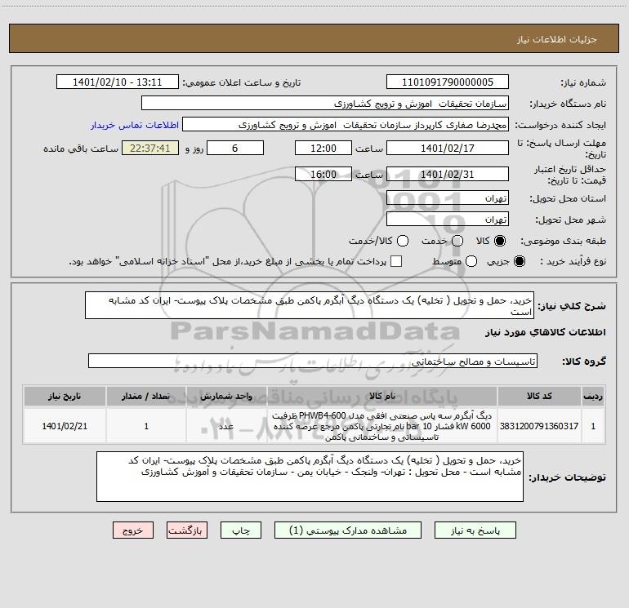Image resolution: width=629 pixels, height=608 pixels.
Task: Click the تاریخ و ساعت اعلان عمومی label
Action: 242,82
